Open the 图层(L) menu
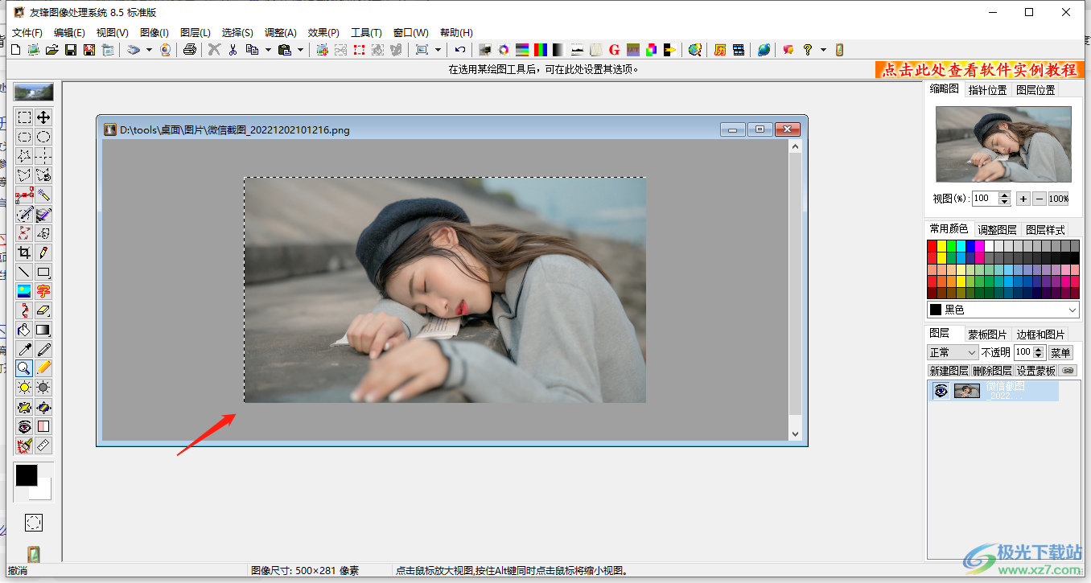The height and width of the screenshot is (583, 1091). (x=196, y=33)
